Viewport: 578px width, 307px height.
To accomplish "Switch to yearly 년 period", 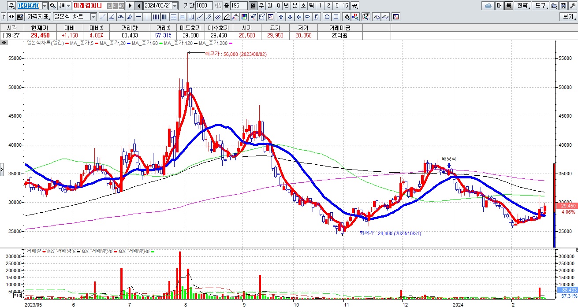I will coord(286,6).
